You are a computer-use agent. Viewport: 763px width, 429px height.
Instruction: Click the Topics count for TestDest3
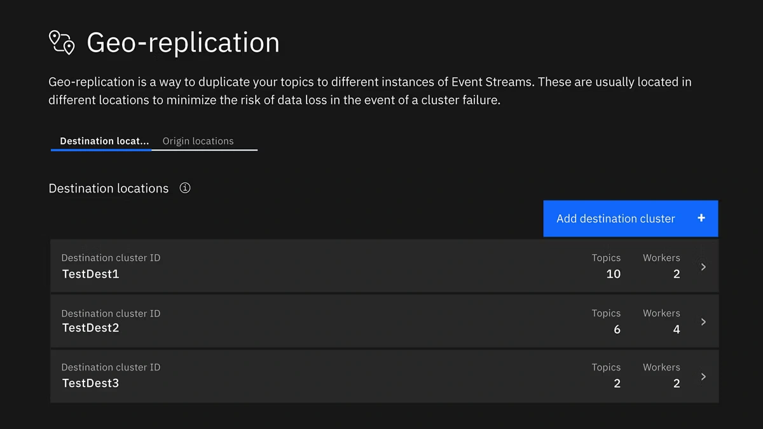(x=617, y=383)
